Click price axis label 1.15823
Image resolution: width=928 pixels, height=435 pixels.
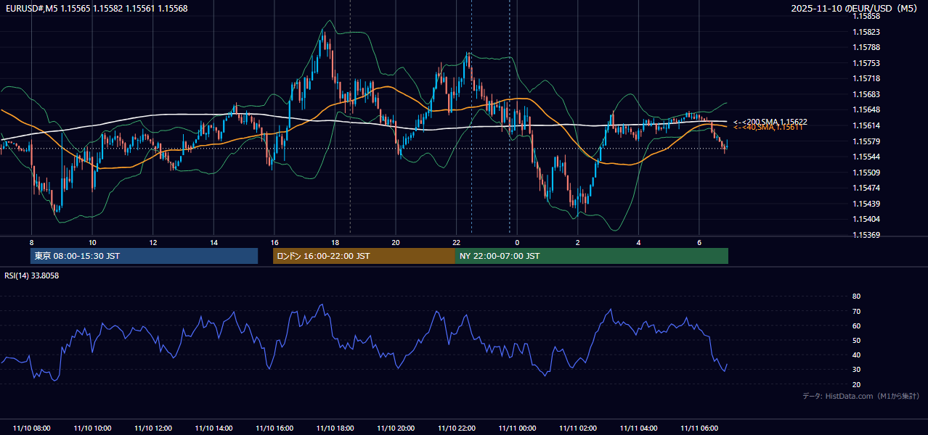pos(867,32)
